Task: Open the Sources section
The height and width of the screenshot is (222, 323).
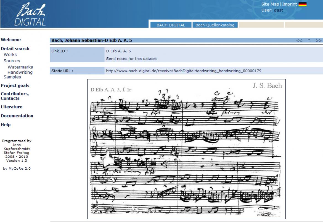Action: [11, 60]
